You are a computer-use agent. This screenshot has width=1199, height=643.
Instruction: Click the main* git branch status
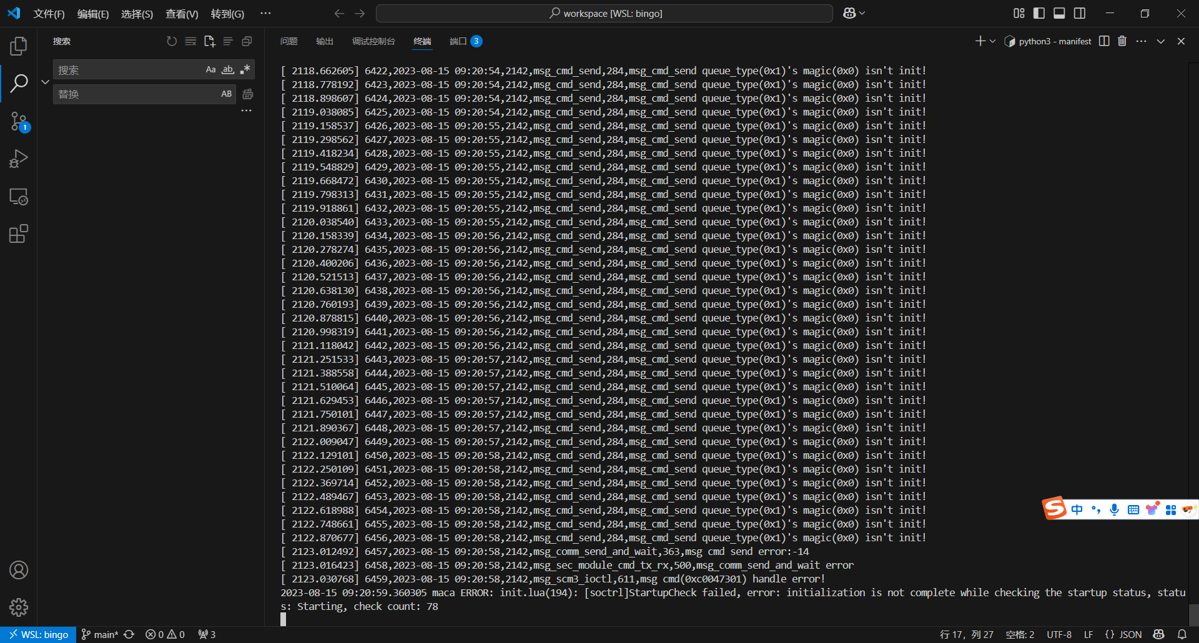[100, 634]
